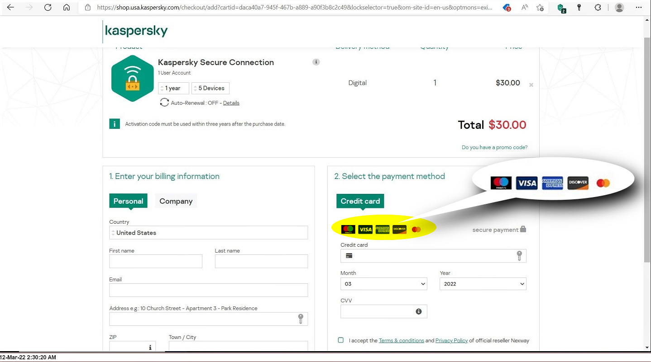The width and height of the screenshot is (651, 362).
Task: Click the password key extension icon
Action: (x=579, y=7)
